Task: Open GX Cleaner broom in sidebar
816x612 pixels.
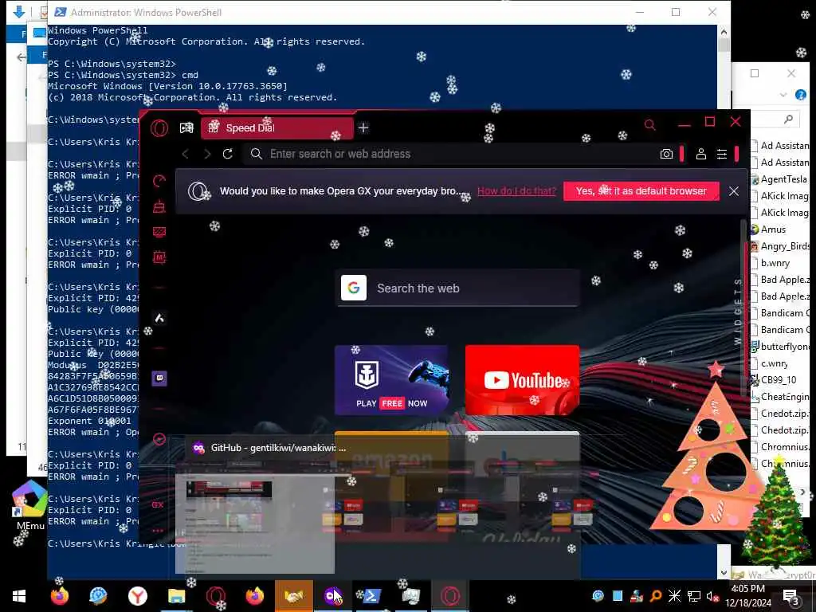Action: (x=159, y=206)
